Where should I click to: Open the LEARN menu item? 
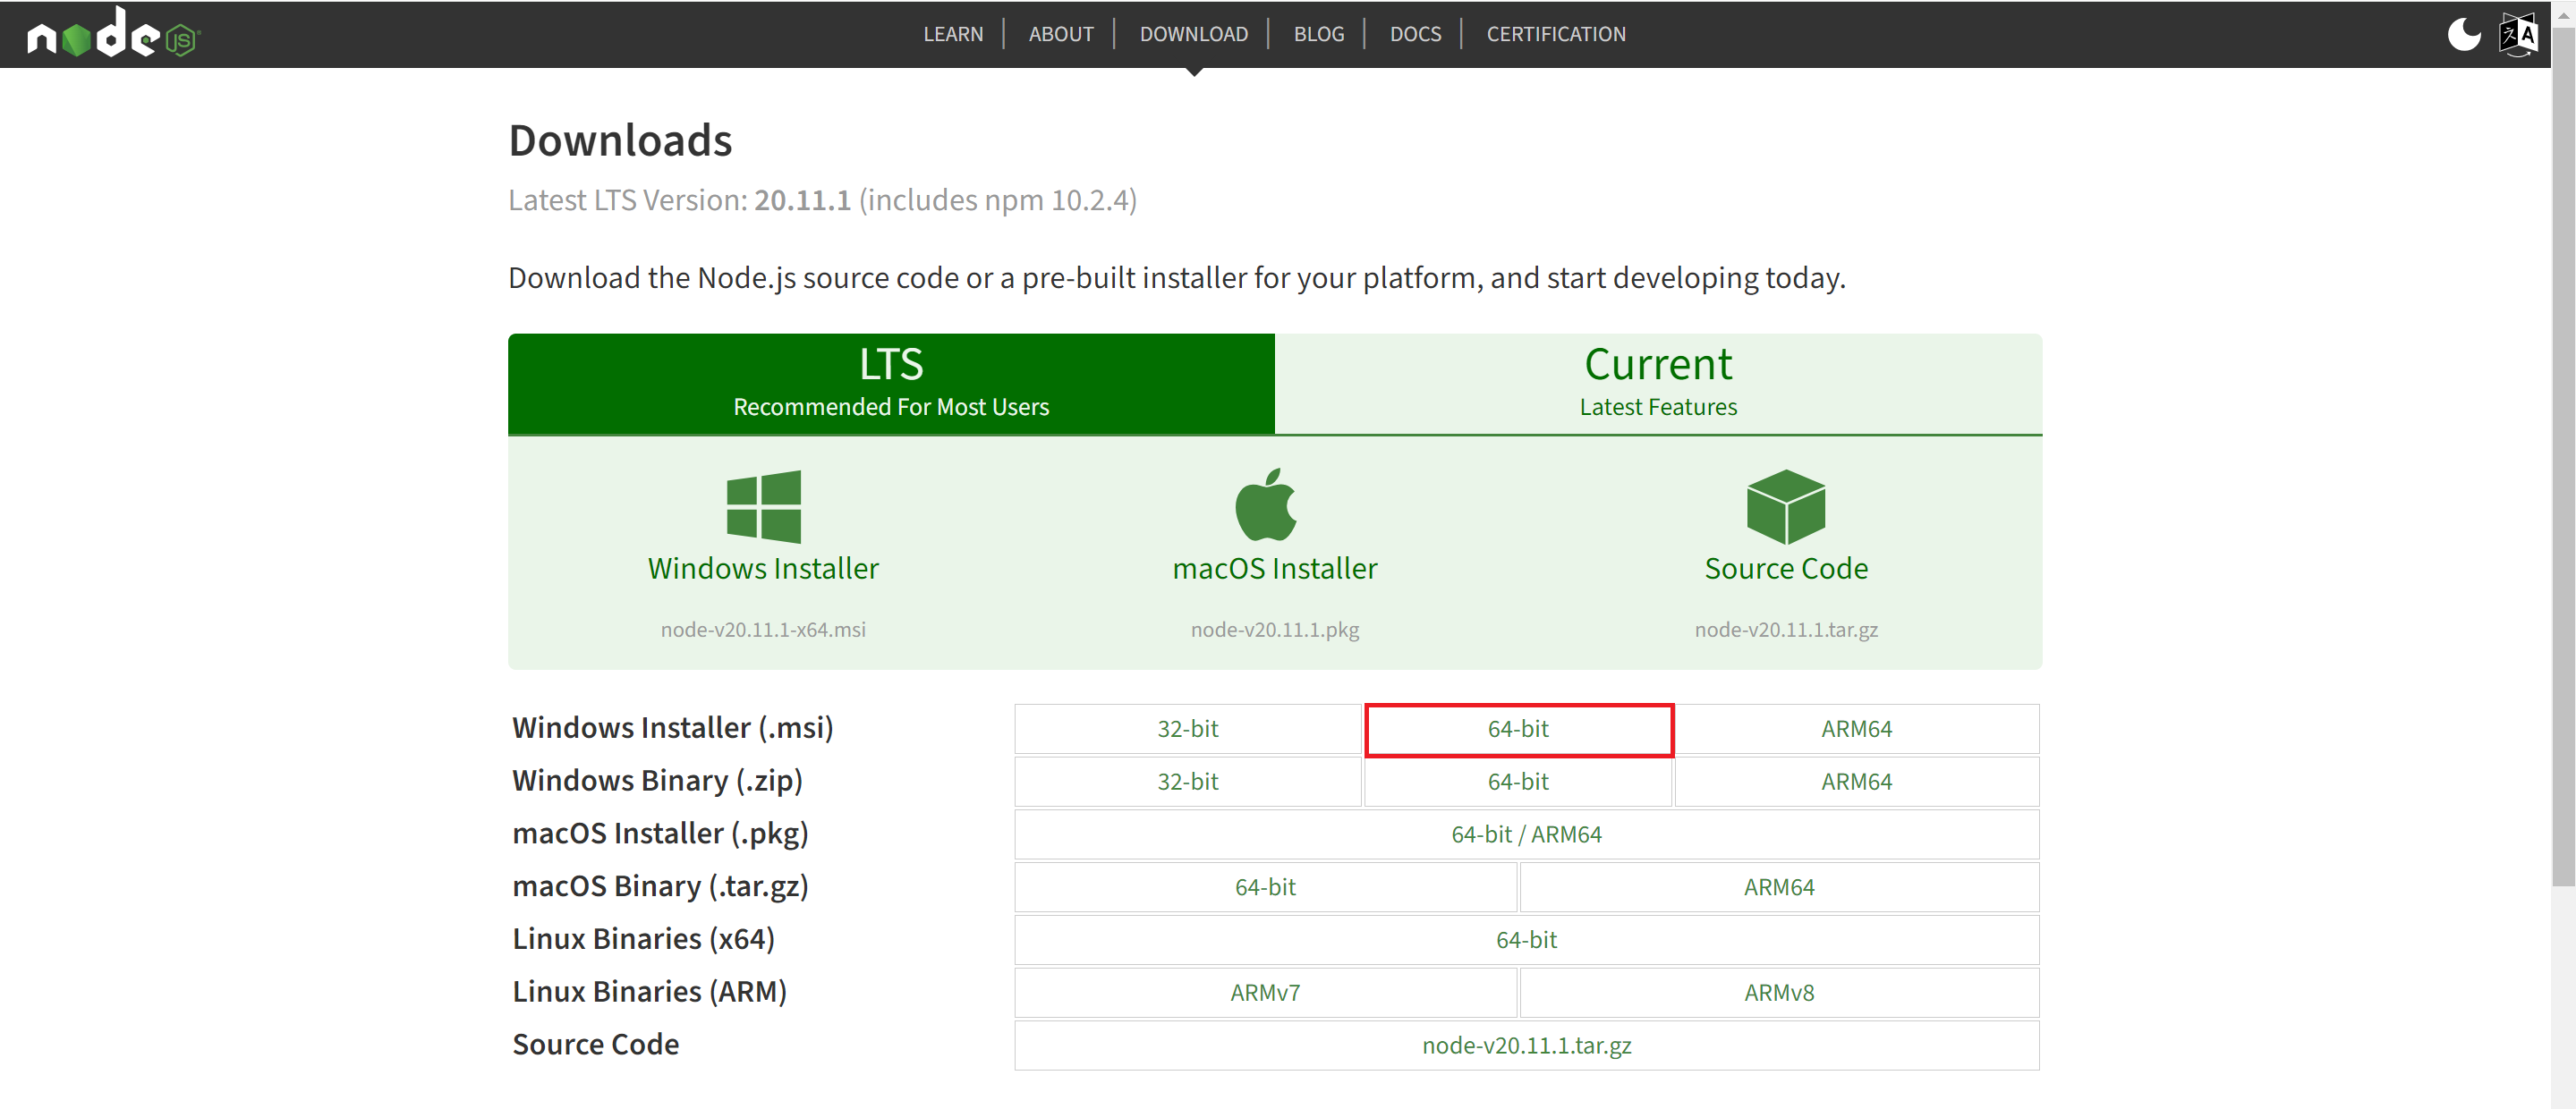(x=952, y=35)
